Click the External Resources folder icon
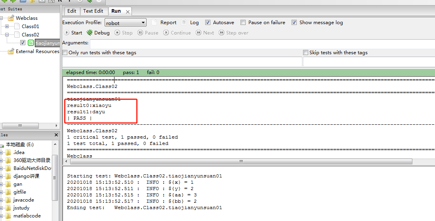 pyautogui.click(x=11, y=51)
